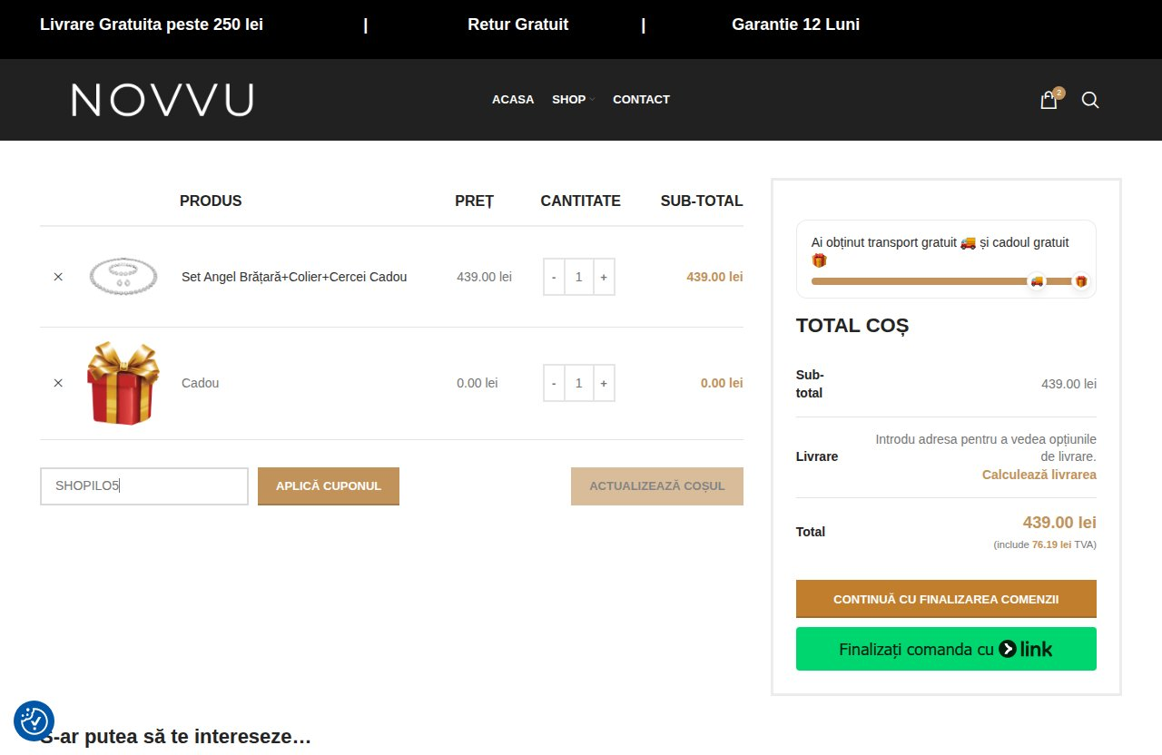This screenshot has height=755, width=1162.
Task: Click the NOVVU logo
Action: (162, 100)
